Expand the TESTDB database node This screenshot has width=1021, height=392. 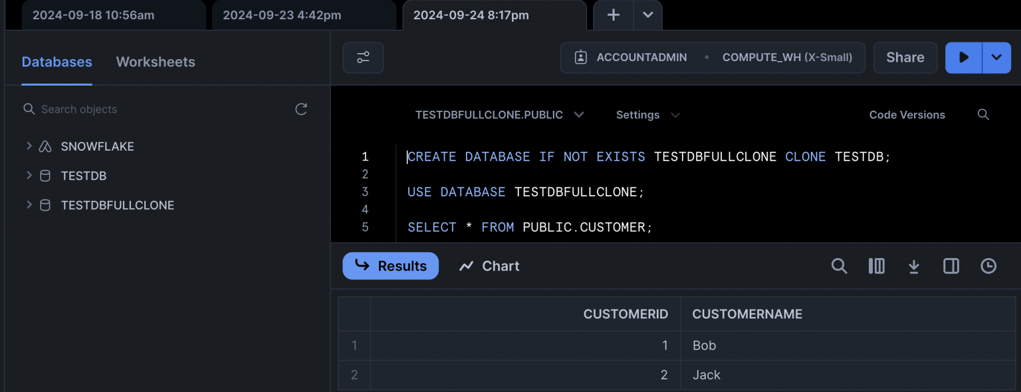(29, 176)
